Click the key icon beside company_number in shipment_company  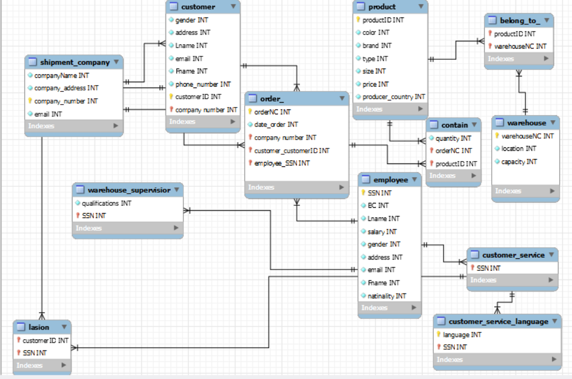(x=30, y=101)
